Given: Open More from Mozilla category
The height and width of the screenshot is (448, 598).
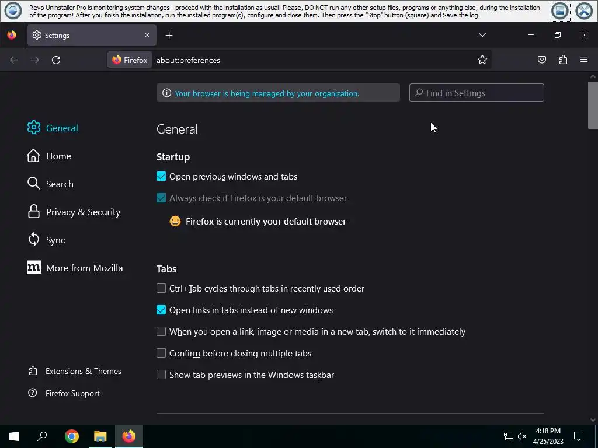Looking at the screenshot, I should pos(75,268).
